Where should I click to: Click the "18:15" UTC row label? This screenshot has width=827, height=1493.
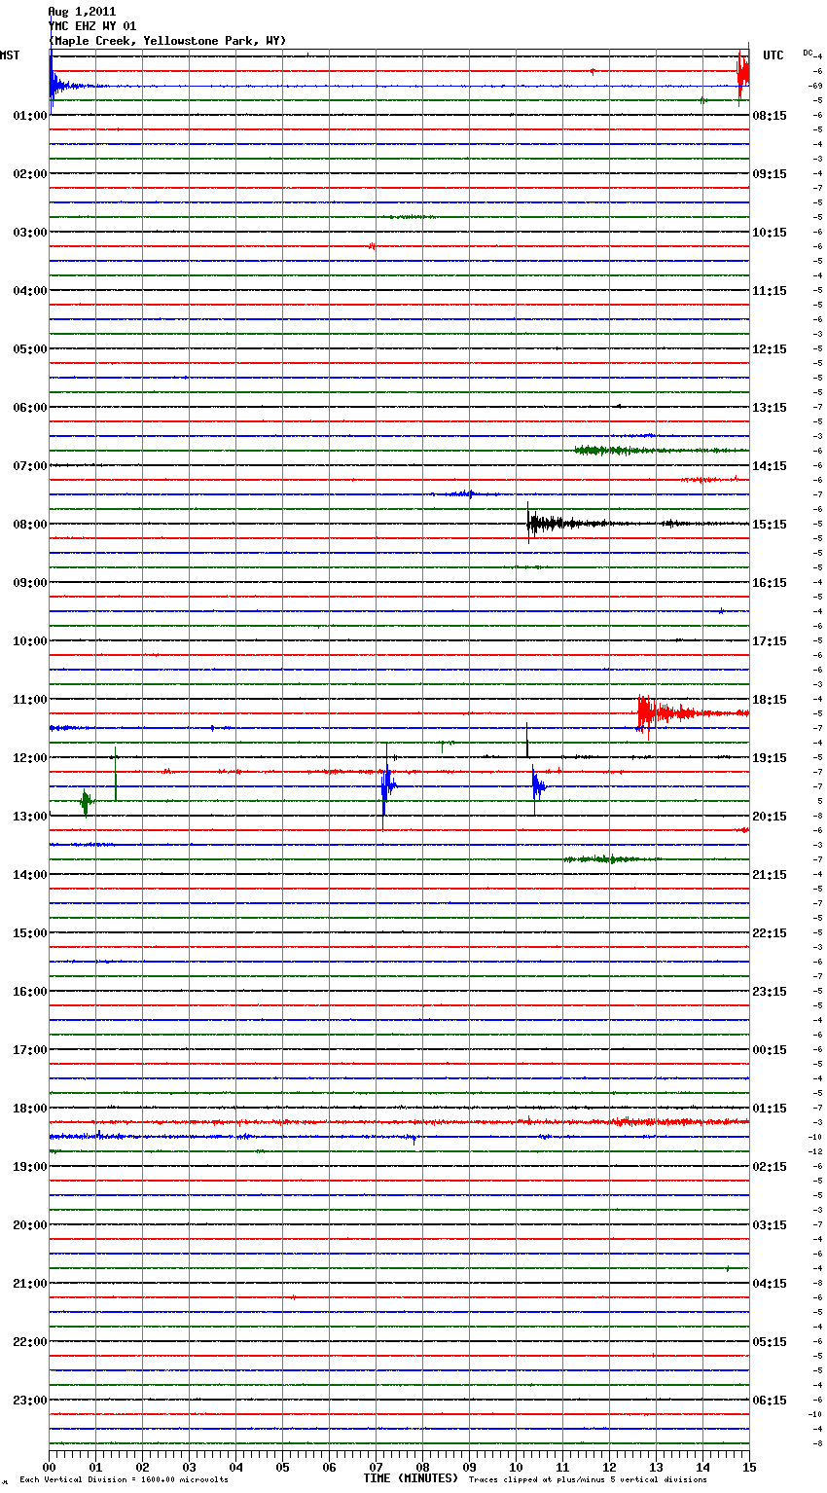click(770, 700)
